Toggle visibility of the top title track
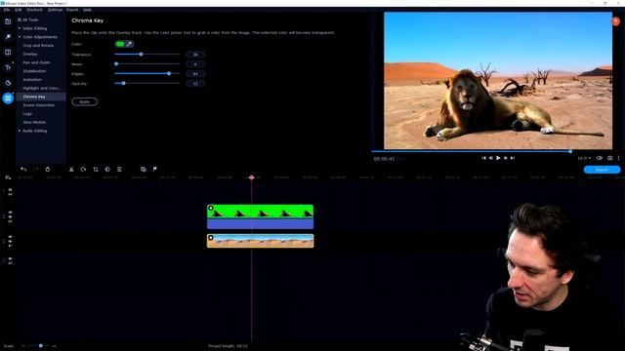Image resolution: width=625 pixels, height=351 pixels. [10, 190]
